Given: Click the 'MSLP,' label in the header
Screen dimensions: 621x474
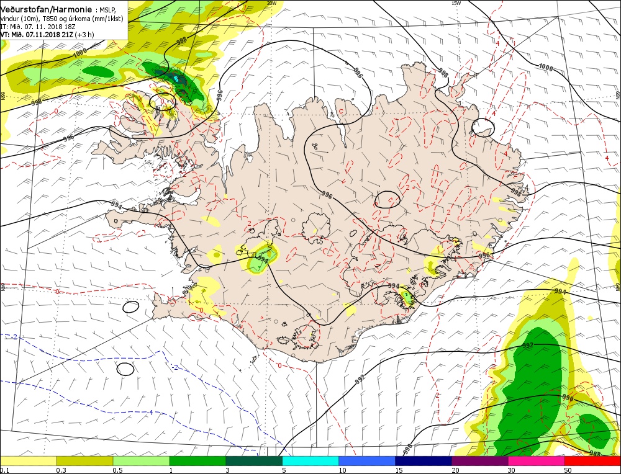Looking at the screenshot, I should click(106, 10).
